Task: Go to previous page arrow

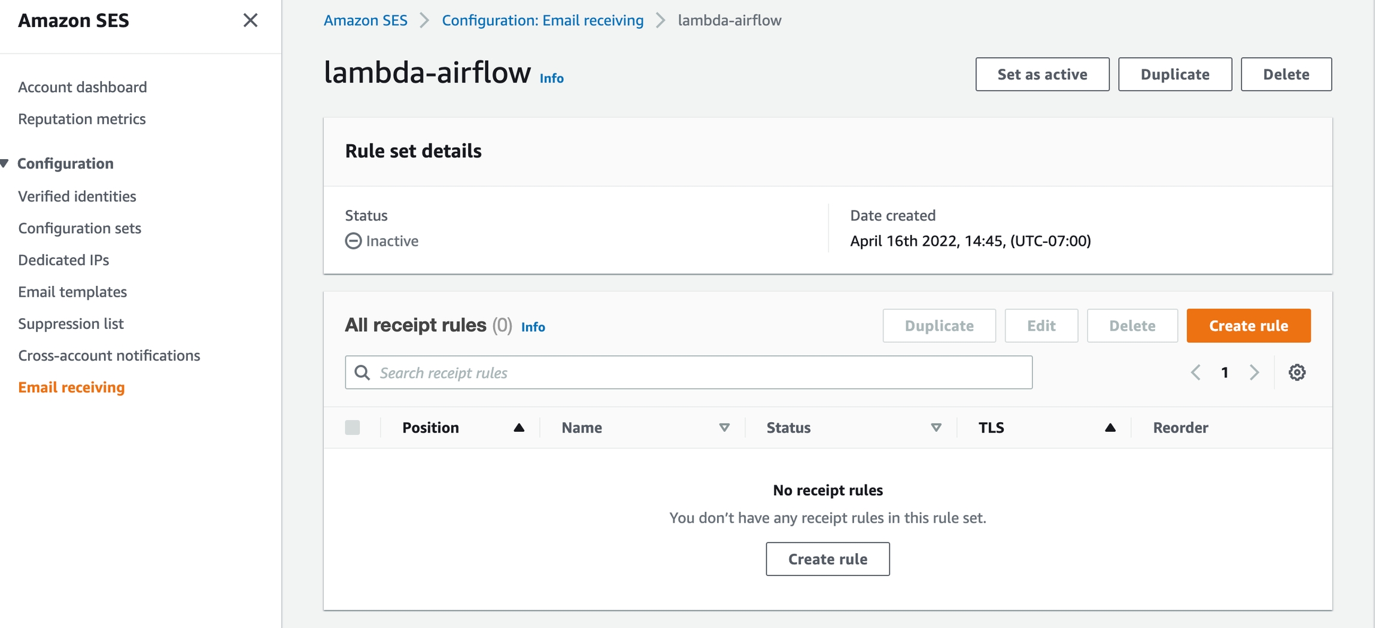Action: tap(1195, 373)
